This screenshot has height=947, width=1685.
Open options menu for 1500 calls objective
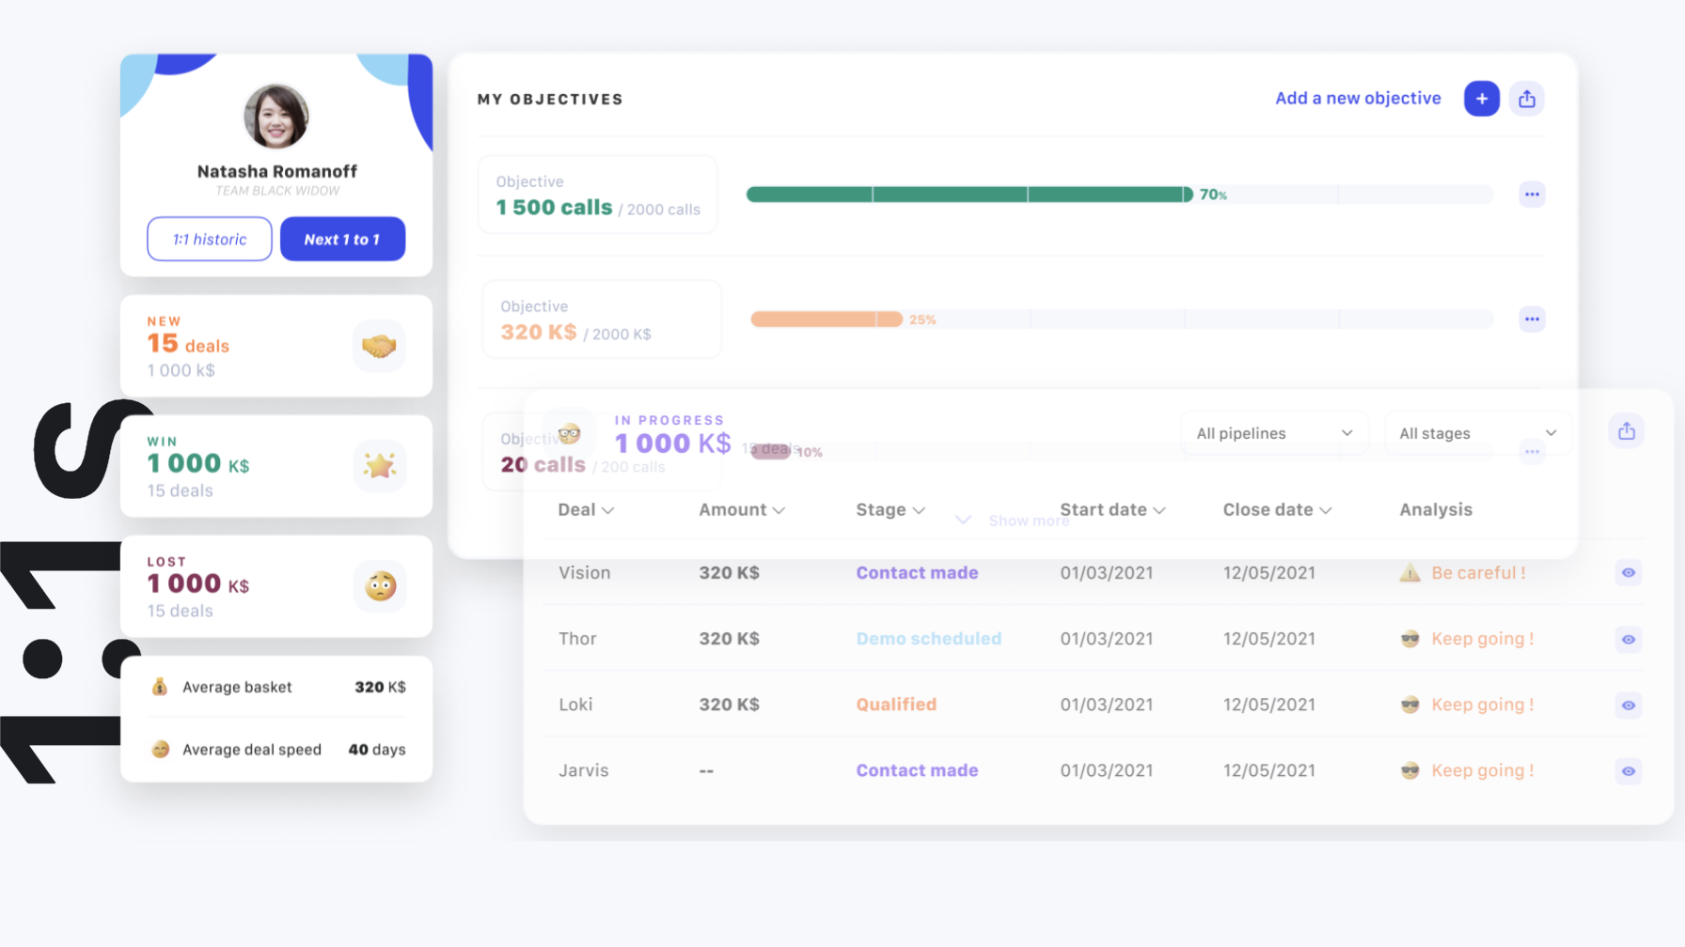click(1532, 194)
